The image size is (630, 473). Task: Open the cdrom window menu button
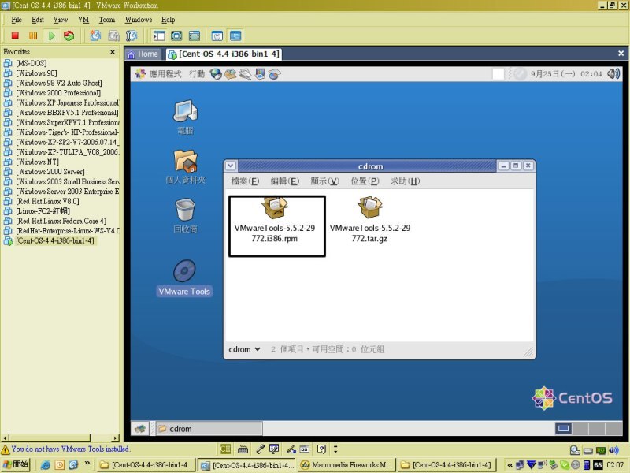click(231, 166)
